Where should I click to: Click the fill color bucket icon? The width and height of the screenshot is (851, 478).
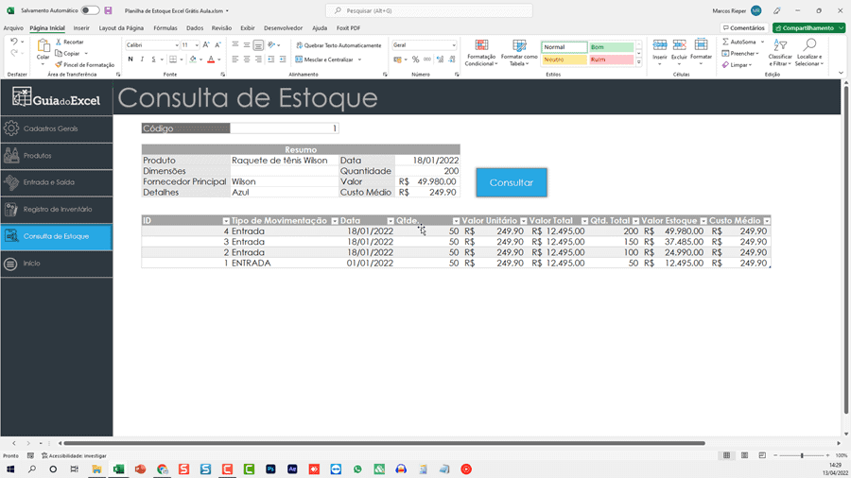click(x=193, y=60)
